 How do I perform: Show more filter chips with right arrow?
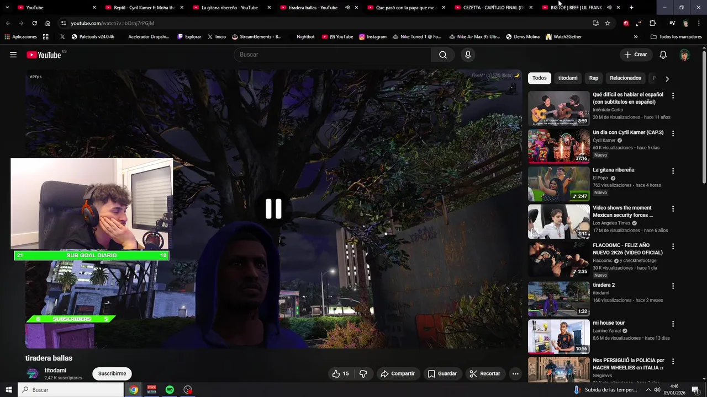[667, 79]
